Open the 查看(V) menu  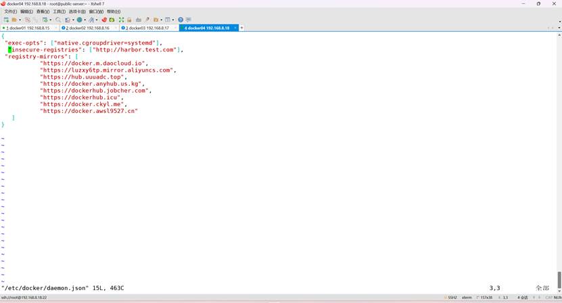pos(43,11)
